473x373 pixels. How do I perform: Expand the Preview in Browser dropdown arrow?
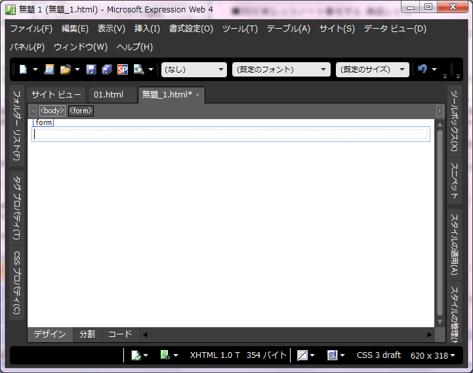tap(151, 69)
